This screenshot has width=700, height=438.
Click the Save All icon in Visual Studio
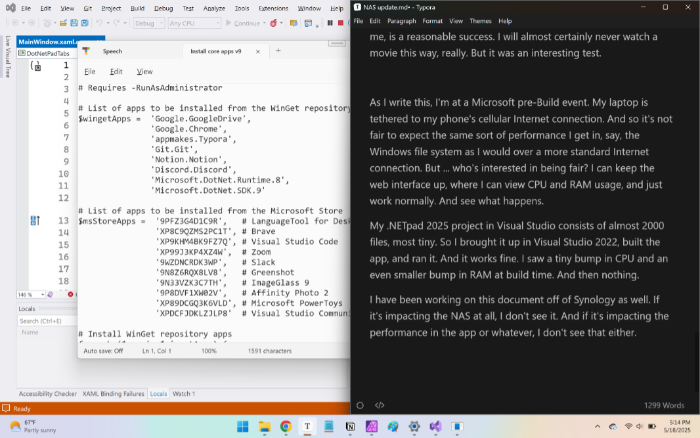tap(84, 23)
